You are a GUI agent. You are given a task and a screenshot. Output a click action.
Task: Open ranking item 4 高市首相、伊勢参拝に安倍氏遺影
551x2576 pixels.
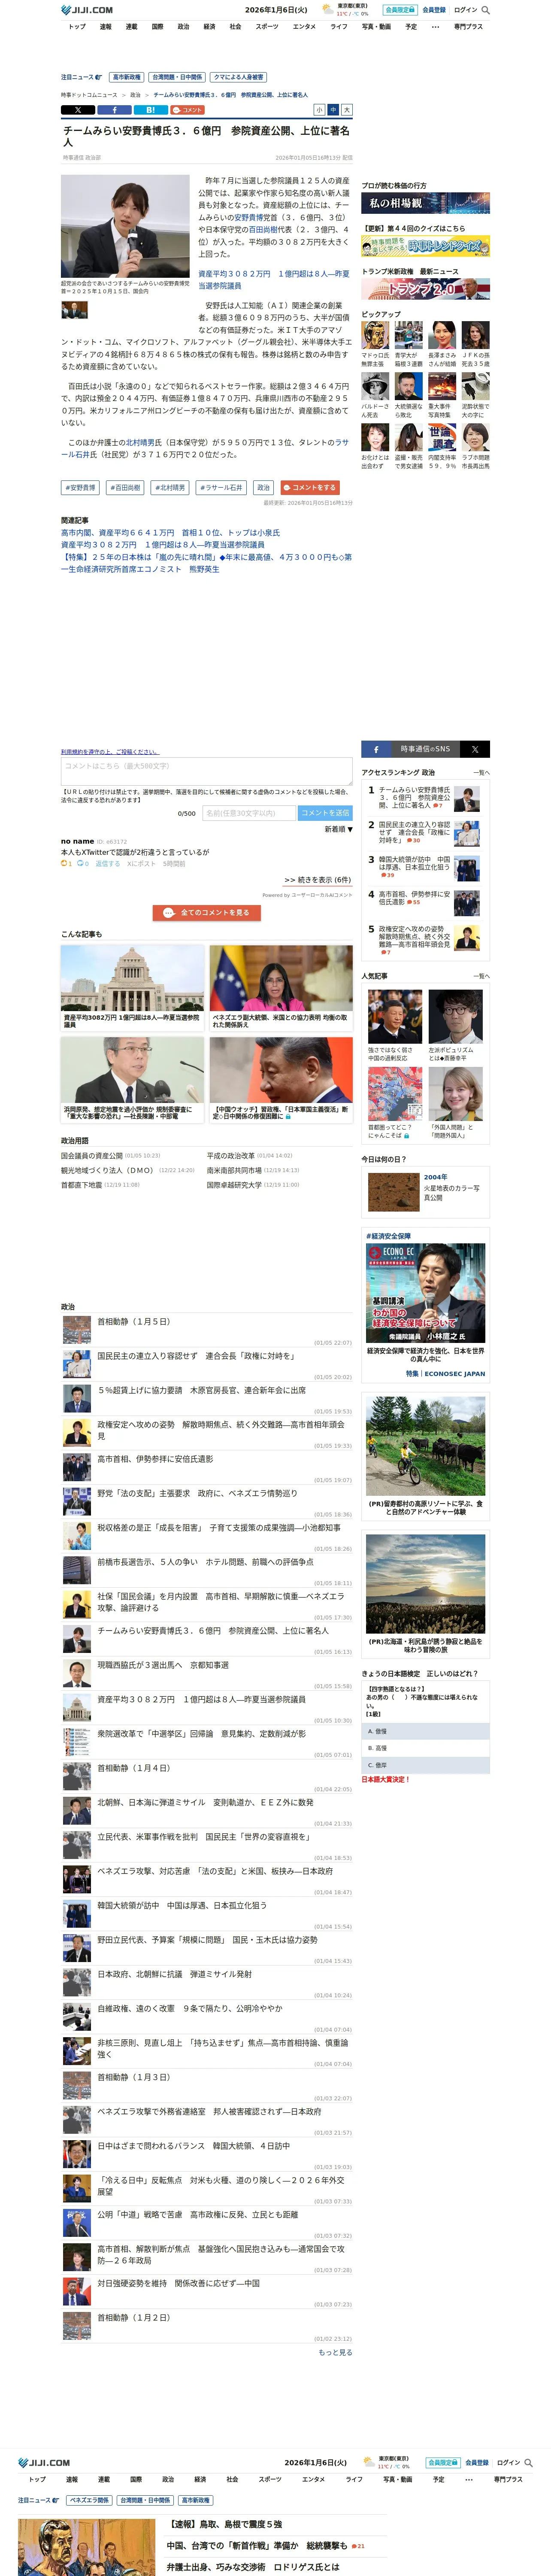(x=414, y=898)
